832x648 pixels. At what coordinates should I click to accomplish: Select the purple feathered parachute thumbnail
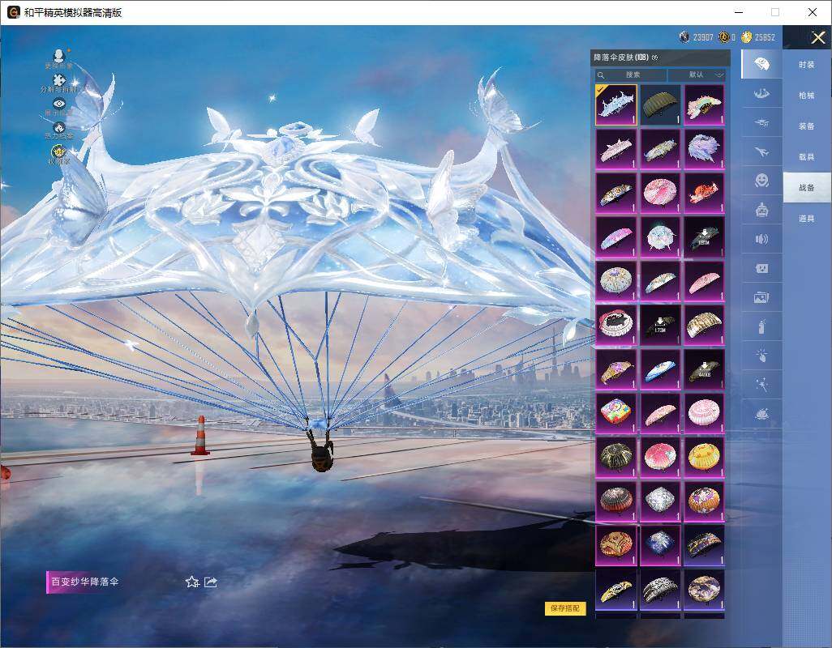tap(704, 149)
